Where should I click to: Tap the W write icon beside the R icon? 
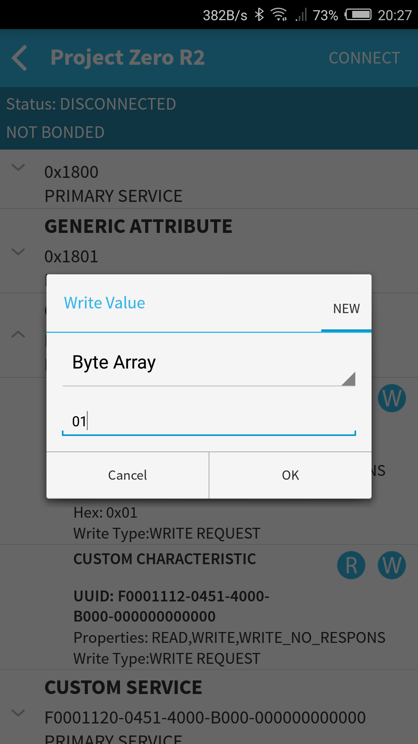(x=392, y=565)
